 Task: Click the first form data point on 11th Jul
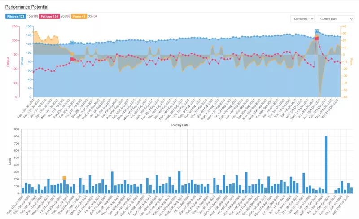click(33, 32)
